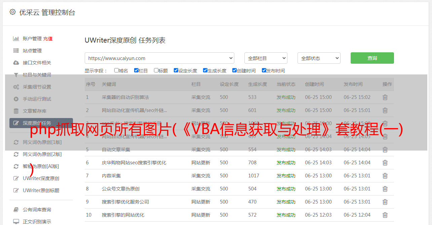Image resolution: width=432 pixels, height=225 pixels.
Task: Uncheck the 发布时间 field checkbox
Action: click(264, 70)
